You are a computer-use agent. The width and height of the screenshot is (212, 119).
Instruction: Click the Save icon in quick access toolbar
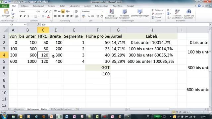click(x=6, y=2)
